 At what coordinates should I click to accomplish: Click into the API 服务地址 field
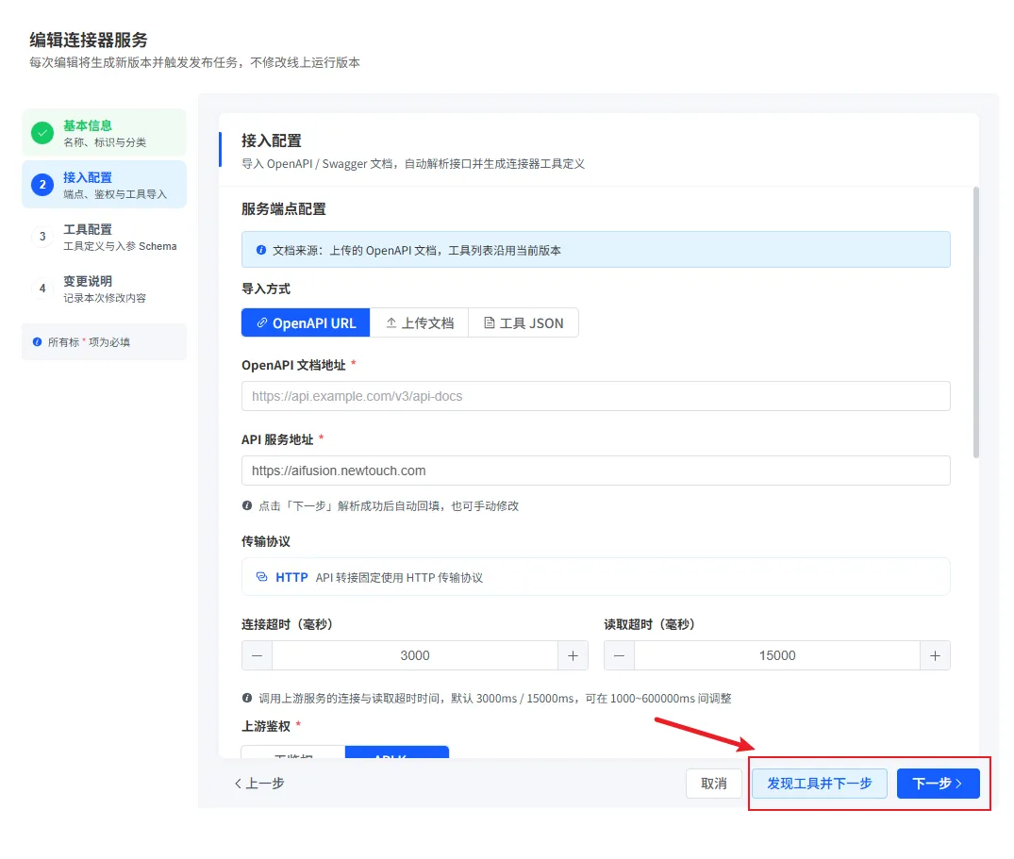pyautogui.click(x=595, y=471)
